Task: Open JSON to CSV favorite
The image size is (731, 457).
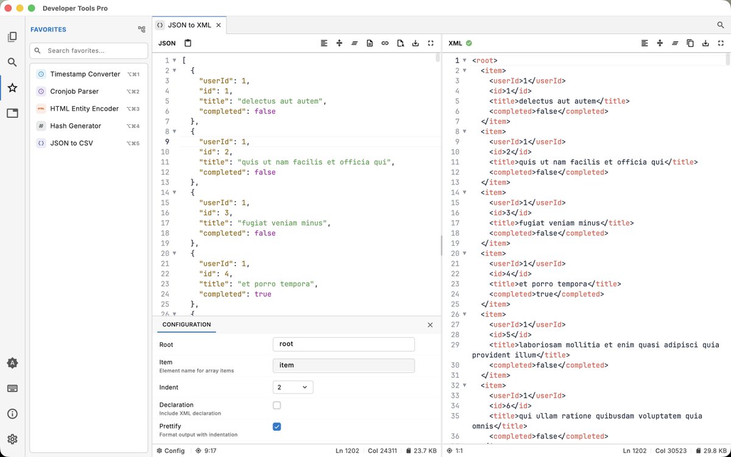Action: pos(88,143)
